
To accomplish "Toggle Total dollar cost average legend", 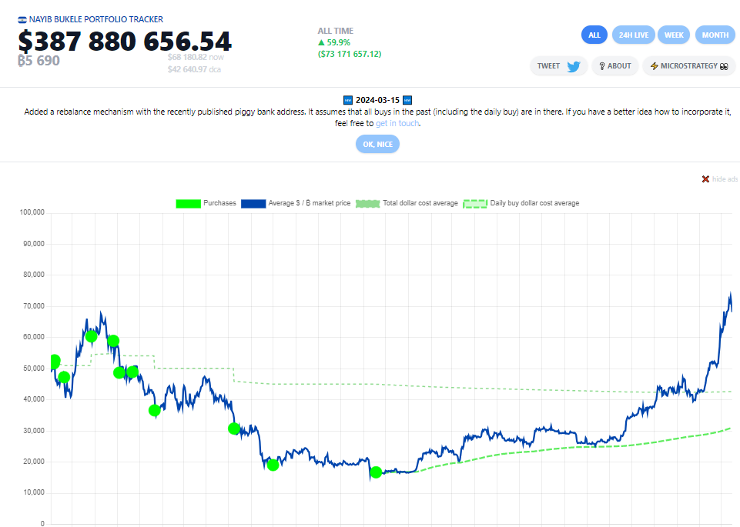I will (407, 203).
